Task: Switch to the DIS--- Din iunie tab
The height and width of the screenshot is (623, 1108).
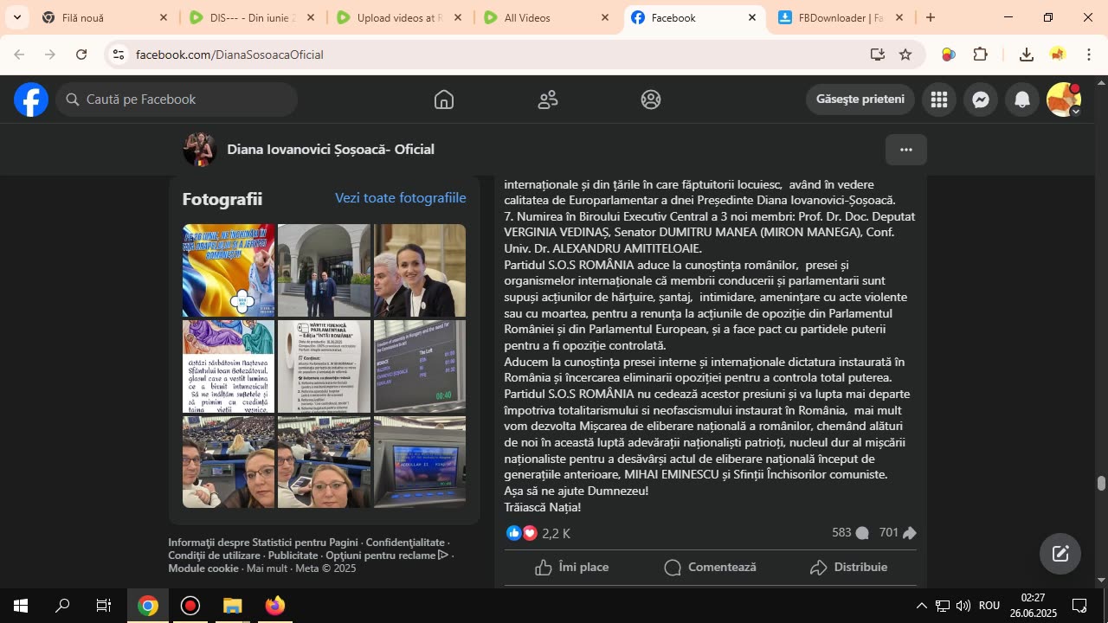Action: pos(253,17)
